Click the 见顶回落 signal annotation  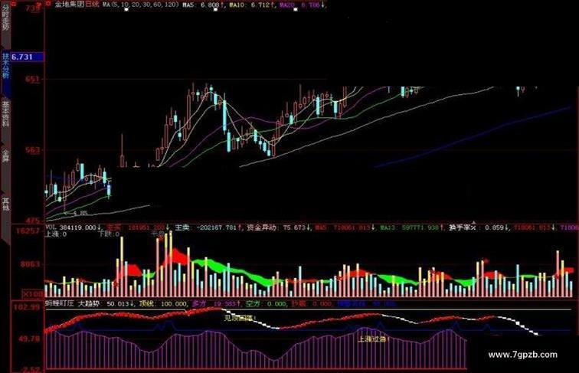pyautogui.click(x=240, y=317)
